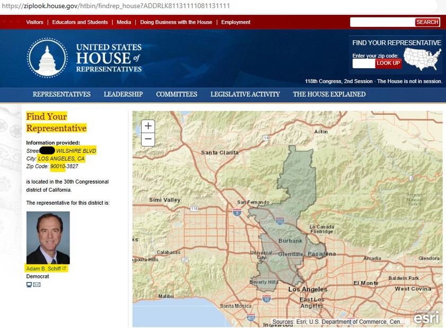Click the United States House of Representatives title
446x328 pixels.
[x=109, y=58]
